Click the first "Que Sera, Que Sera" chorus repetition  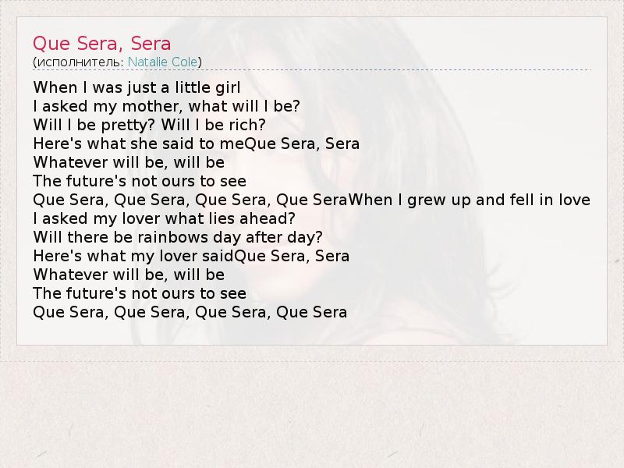pyautogui.click(x=190, y=200)
